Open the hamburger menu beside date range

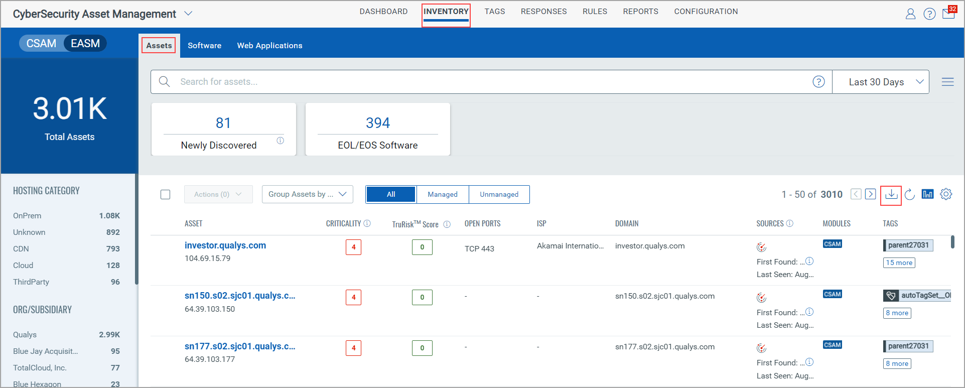coord(947,82)
